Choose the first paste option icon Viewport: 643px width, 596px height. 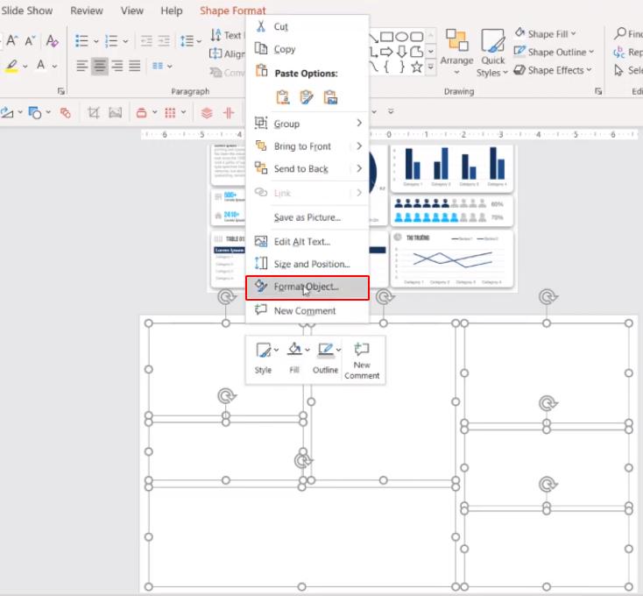point(283,96)
